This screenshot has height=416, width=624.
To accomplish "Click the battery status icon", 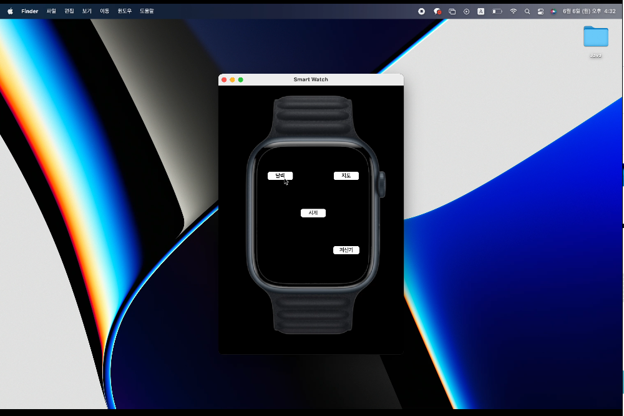I will [x=497, y=11].
